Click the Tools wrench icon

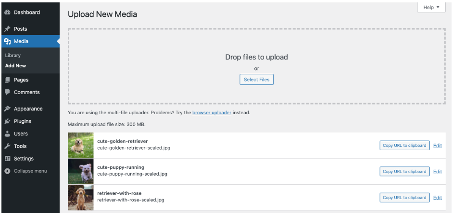point(7,146)
